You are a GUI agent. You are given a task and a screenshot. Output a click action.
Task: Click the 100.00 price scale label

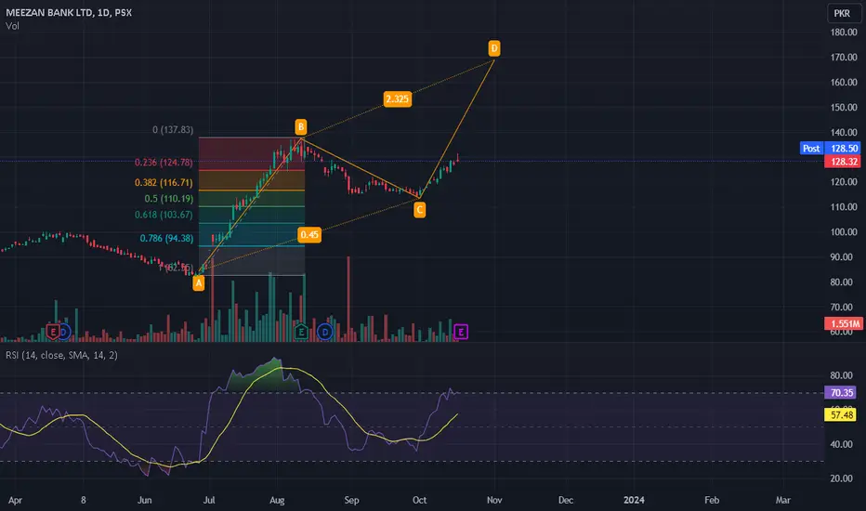[x=844, y=232]
